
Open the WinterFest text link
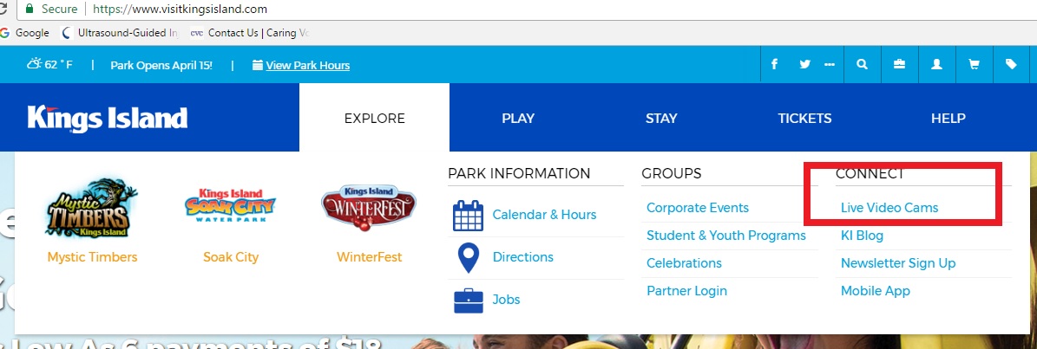click(x=369, y=257)
